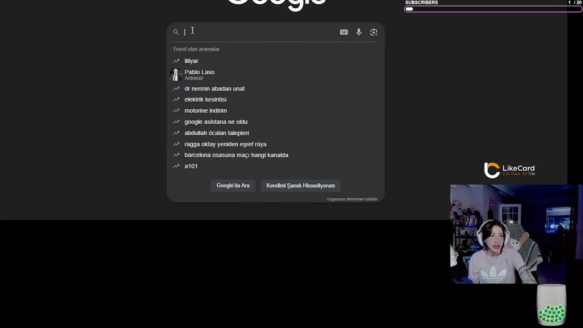Open 'Uygunsuz tahminleri bildirin' link
Viewport: 583px width, 328px height.
pyautogui.click(x=352, y=199)
